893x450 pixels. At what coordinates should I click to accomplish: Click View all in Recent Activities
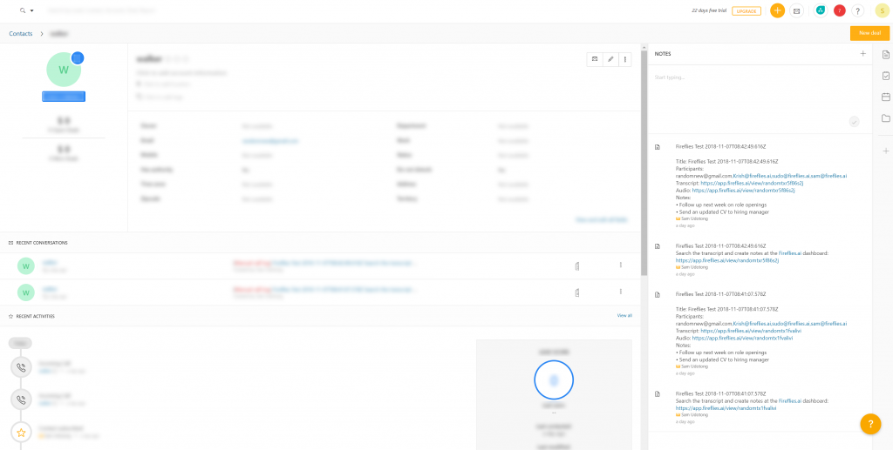coord(624,315)
